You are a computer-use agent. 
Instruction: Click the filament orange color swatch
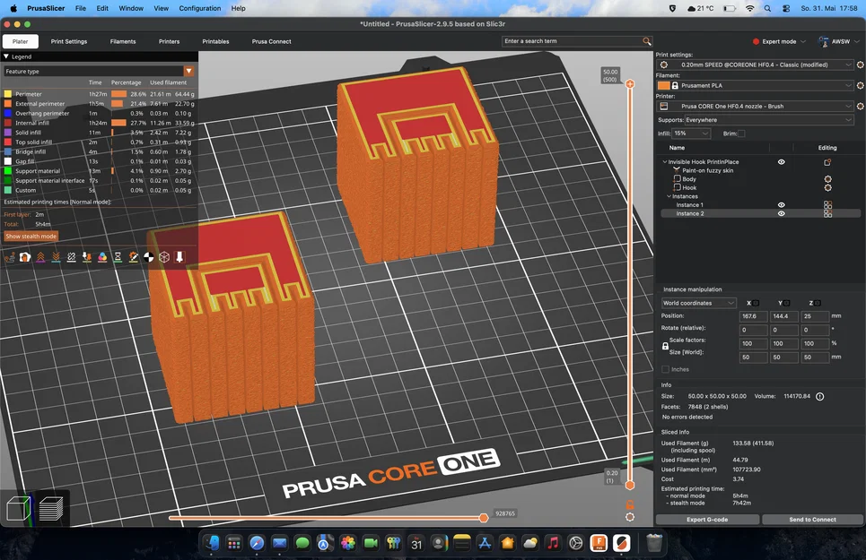pos(663,85)
